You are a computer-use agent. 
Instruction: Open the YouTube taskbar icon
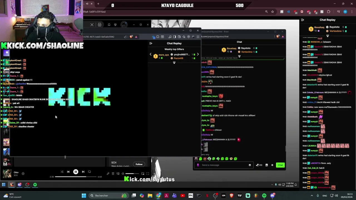pyautogui.click(x=182, y=196)
